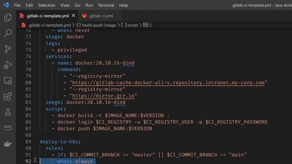Click 'when: always' on line 92

(x=75, y=161)
